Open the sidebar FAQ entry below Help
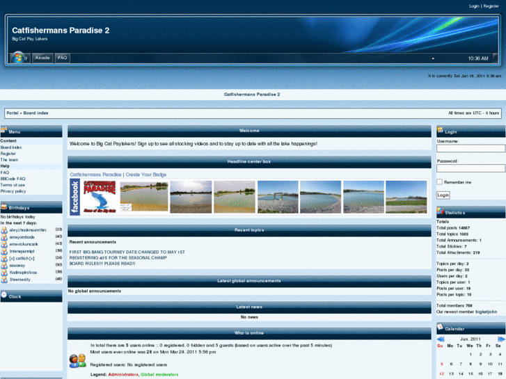Viewport: 506px width, 379px height. (x=4, y=172)
